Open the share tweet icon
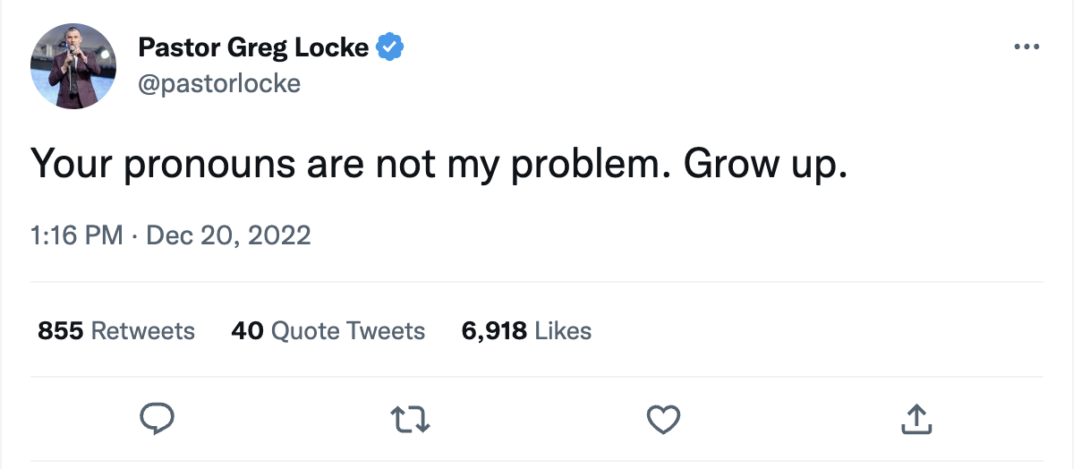1090x469 pixels. pos(916,418)
